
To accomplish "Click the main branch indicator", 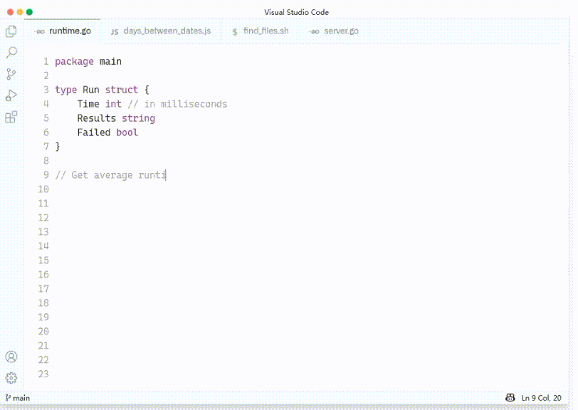I will 18,397.
